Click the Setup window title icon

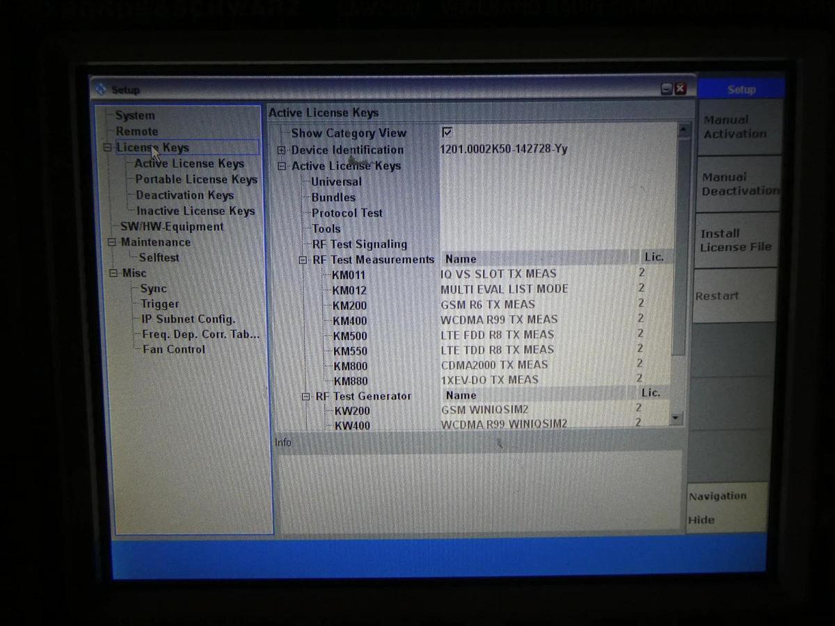(x=102, y=89)
